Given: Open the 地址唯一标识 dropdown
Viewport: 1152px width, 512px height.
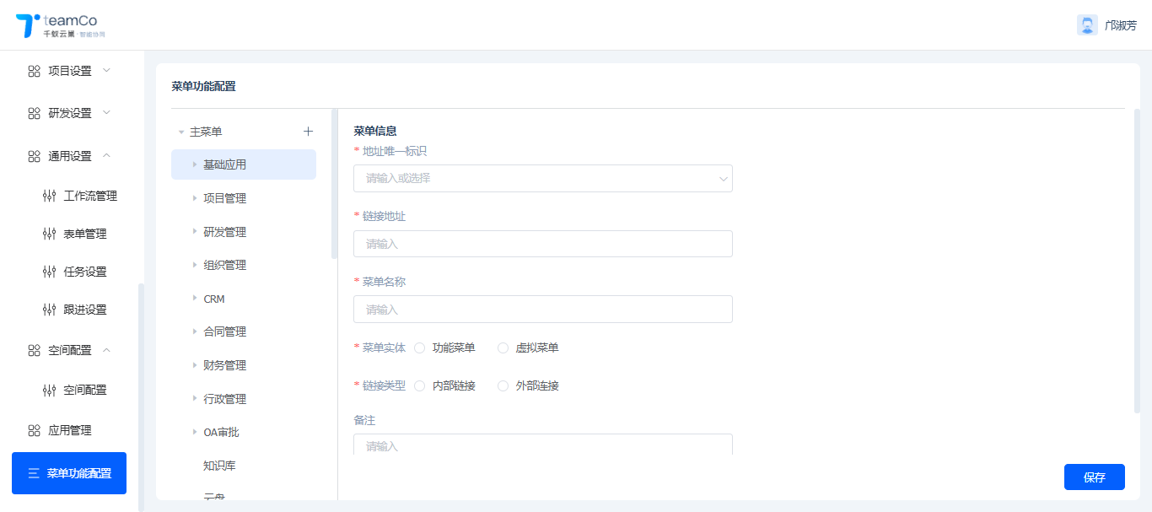Looking at the screenshot, I should [543, 179].
